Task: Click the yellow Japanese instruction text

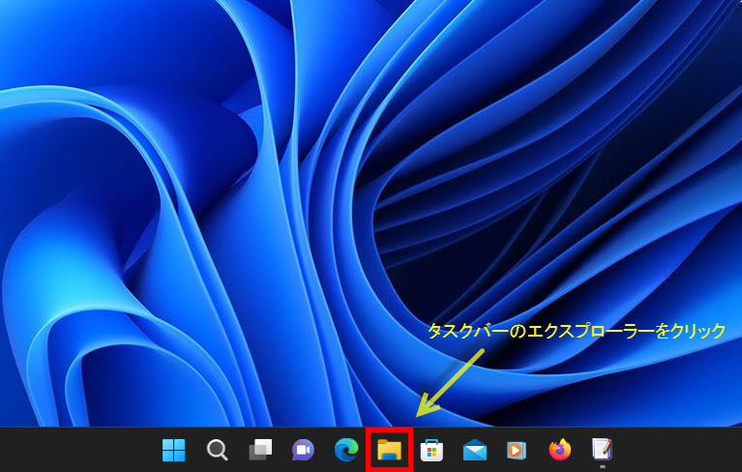Action: (577, 331)
